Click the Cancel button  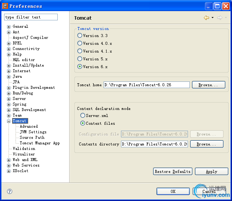209,191
